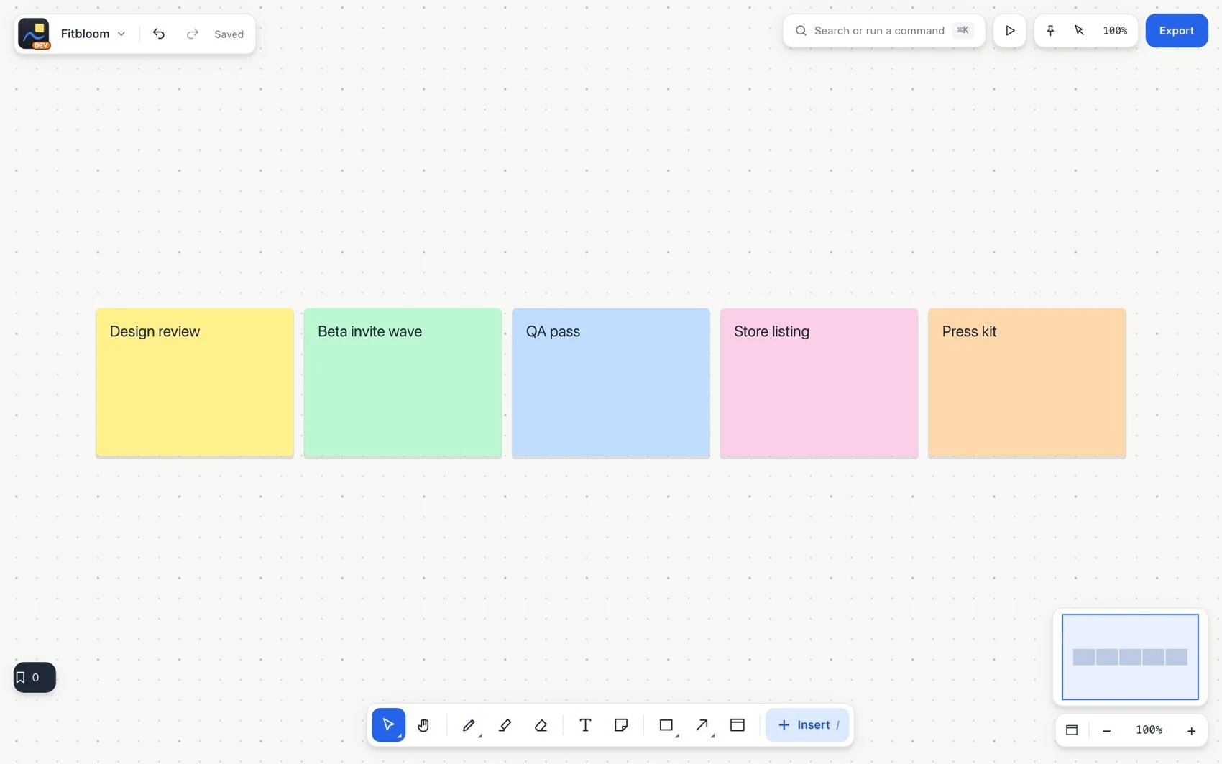Zoom out with the minus button
This screenshot has width=1222, height=764.
(1107, 730)
